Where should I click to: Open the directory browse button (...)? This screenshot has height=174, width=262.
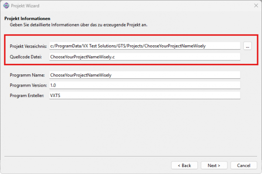(x=247, y=46)
